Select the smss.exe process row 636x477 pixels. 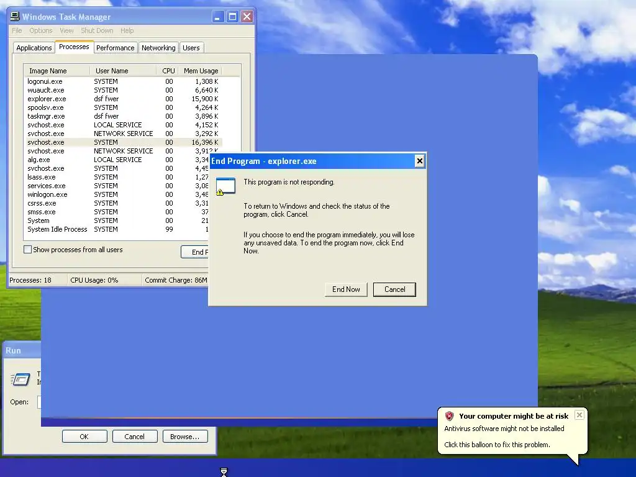tap(117, 212)
